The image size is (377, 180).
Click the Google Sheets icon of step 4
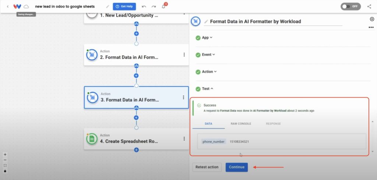coord(92,139)
